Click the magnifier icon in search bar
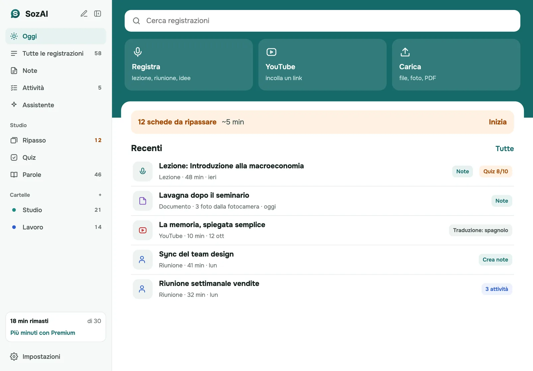The width and height of the screenshot is (533, 371). pos(136,21)
